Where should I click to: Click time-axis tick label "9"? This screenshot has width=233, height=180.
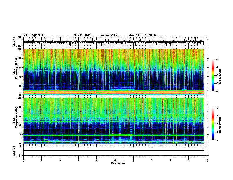tap(188, 161)
